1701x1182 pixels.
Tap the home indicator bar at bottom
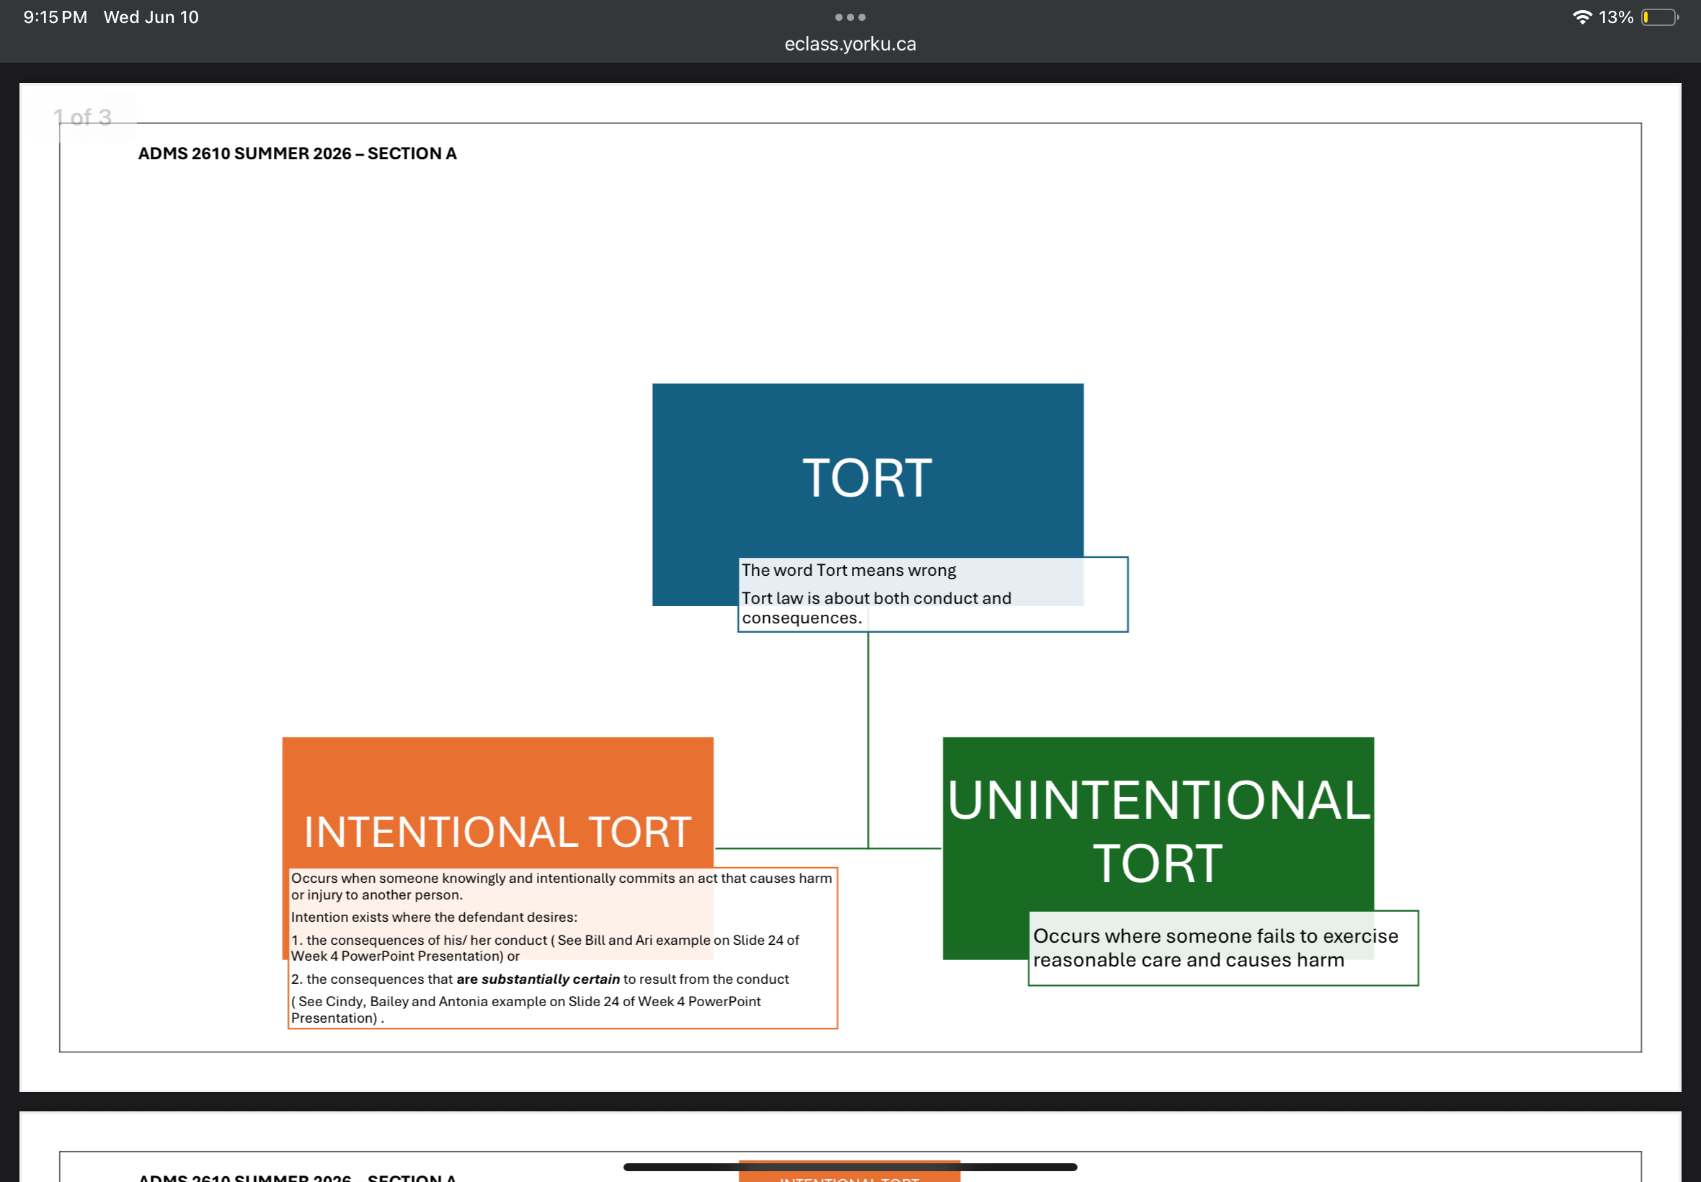(x=850, y=1167)
